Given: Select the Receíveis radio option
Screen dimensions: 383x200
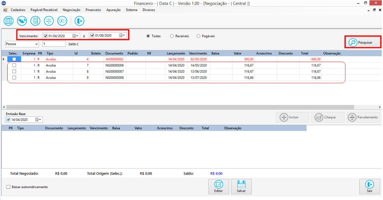Looking at the screenshot, I should [180, 36].
